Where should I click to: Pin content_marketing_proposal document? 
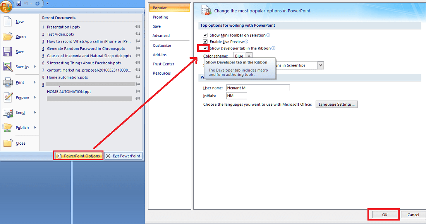click(138, 70)
